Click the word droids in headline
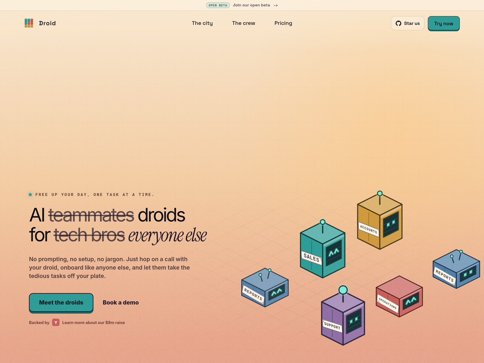This screenshot has width=484, height=363. 161,215
